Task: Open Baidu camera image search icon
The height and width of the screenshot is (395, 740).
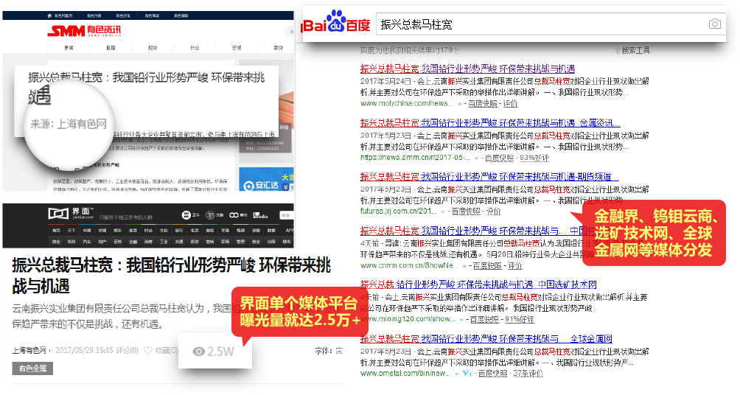Action: click(714, 24)
